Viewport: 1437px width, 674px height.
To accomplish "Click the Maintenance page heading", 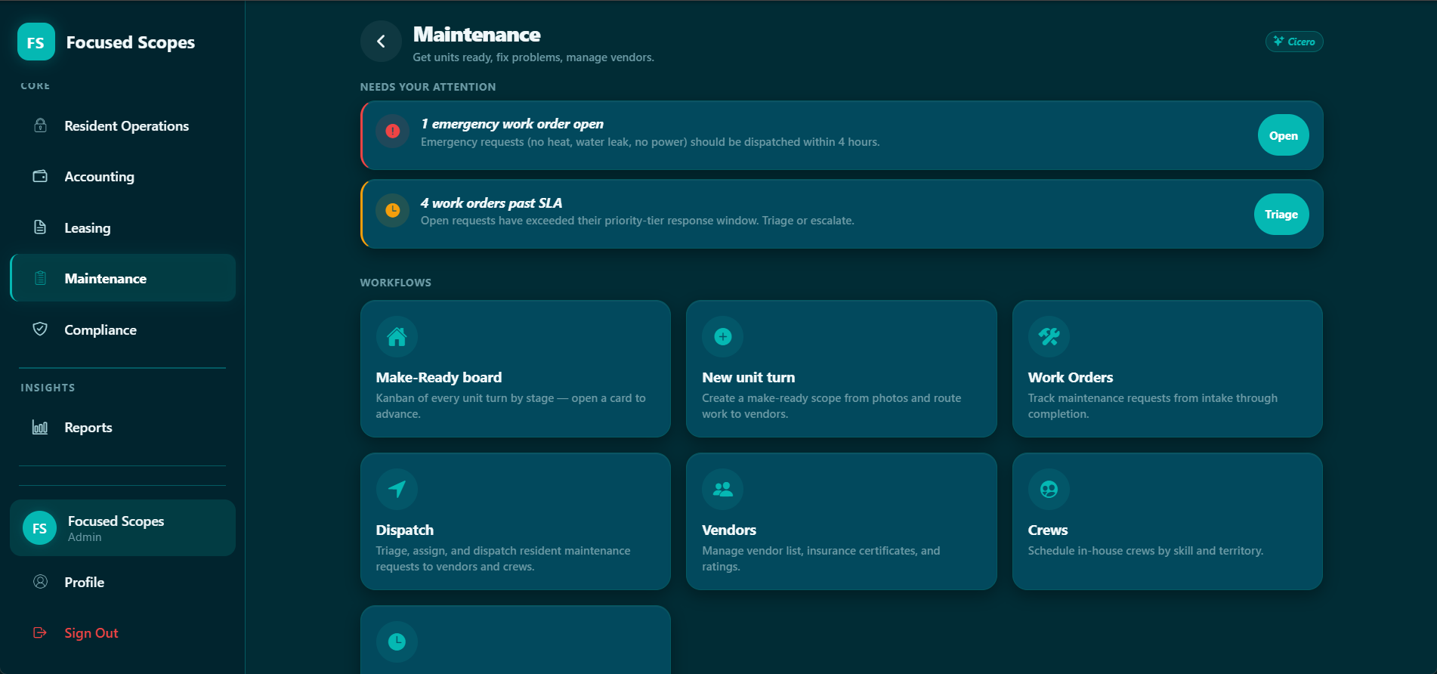I will click(477, 35).
